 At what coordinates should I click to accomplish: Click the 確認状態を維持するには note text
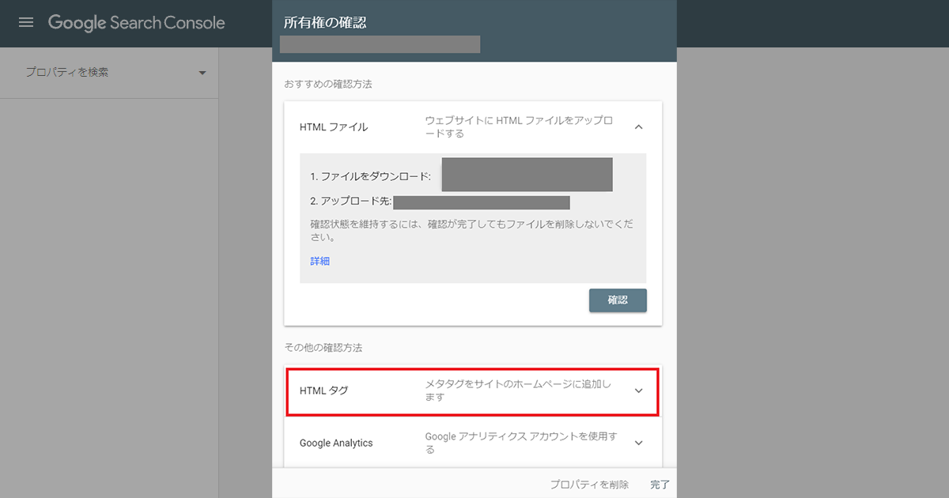(x=472, y=230)
